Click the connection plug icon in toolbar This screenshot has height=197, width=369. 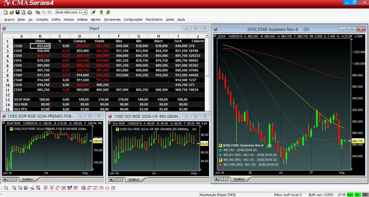point(94,12)
